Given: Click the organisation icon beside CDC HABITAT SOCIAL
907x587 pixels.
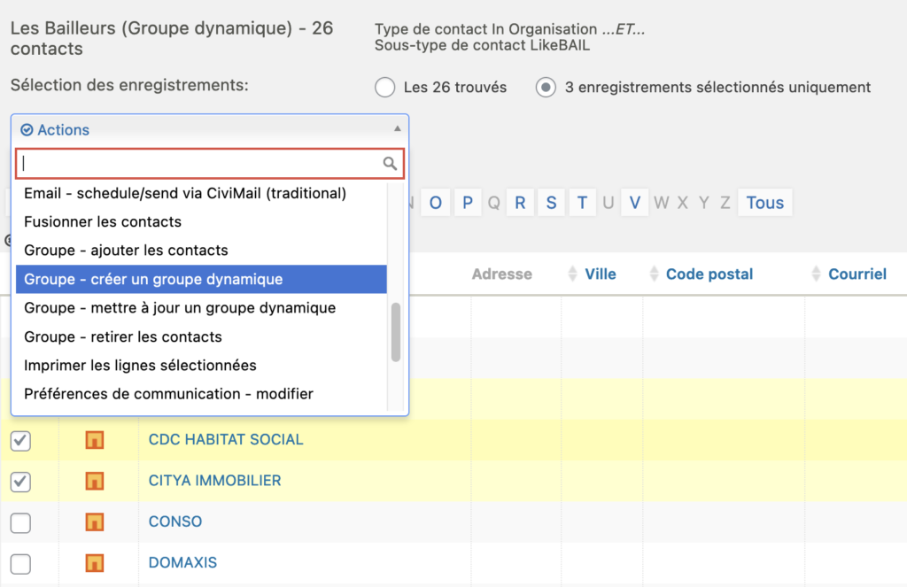Looking at the screenshot, I should point(94,440).
